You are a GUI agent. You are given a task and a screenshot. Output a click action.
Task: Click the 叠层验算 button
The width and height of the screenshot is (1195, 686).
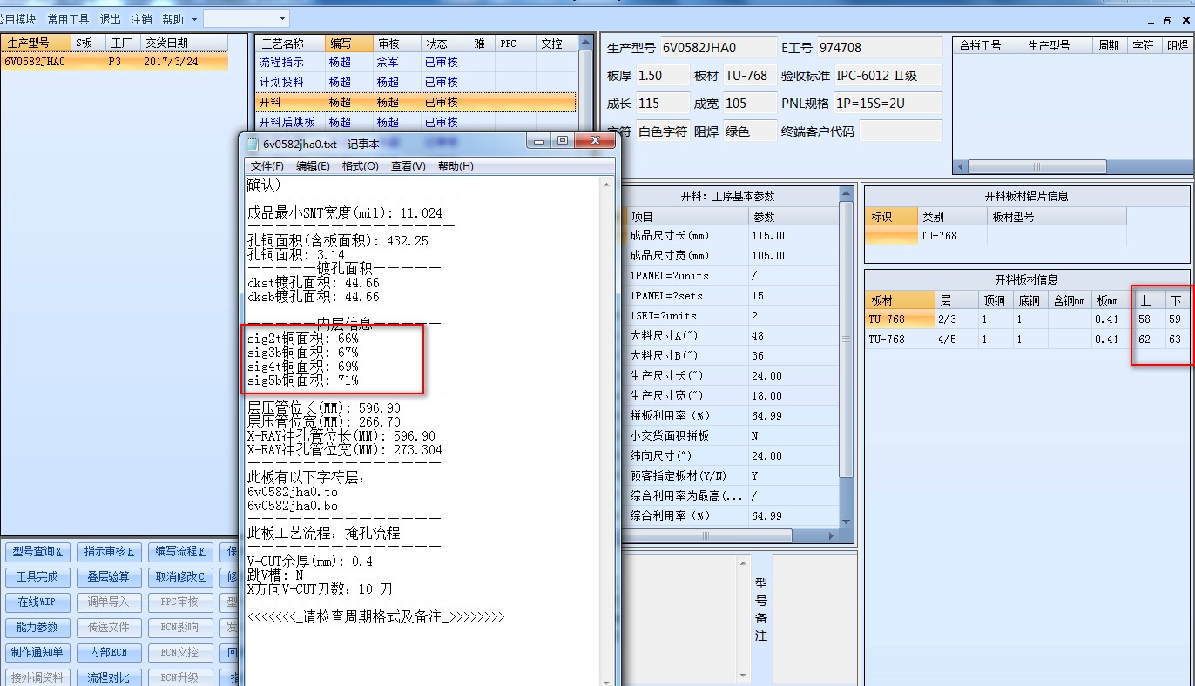[x=109, y=577]
